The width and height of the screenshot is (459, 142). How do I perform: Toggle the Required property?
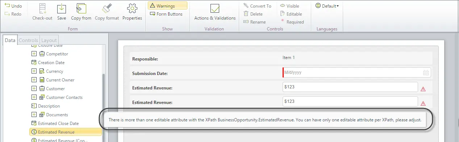click(292, 22)
